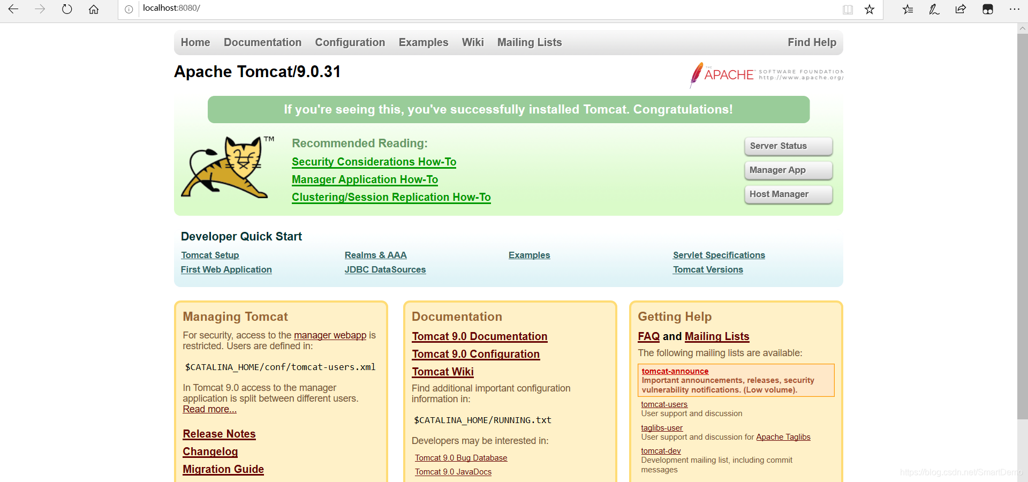The height and width of the screenshot is (482, 1028).
Task: Click Apache Tomcat/9.0.31 heading
Action: click(258, 72)
